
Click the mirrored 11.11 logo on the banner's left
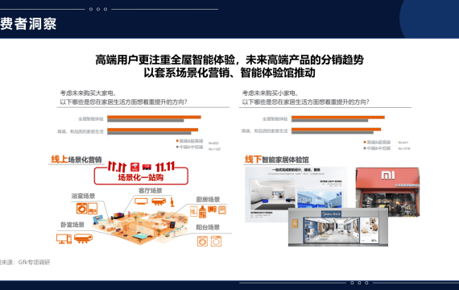pos(117,167)
